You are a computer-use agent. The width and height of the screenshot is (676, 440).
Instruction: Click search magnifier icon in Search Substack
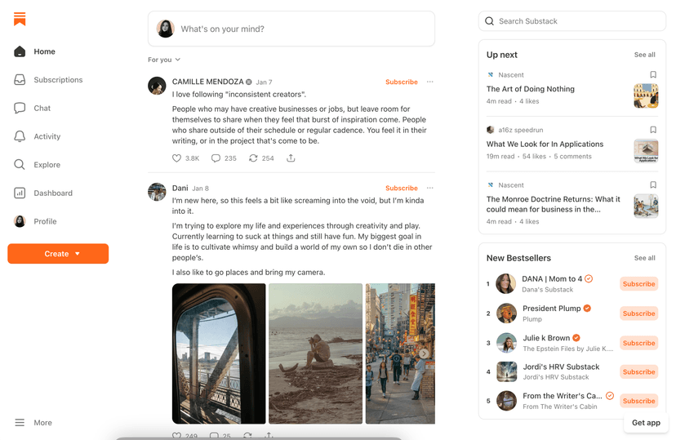click(x=489, y=21)
